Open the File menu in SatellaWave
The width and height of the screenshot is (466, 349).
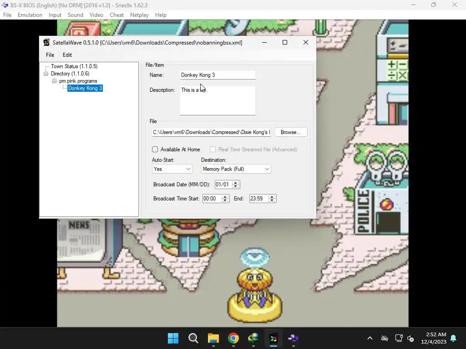click(50, 55)
